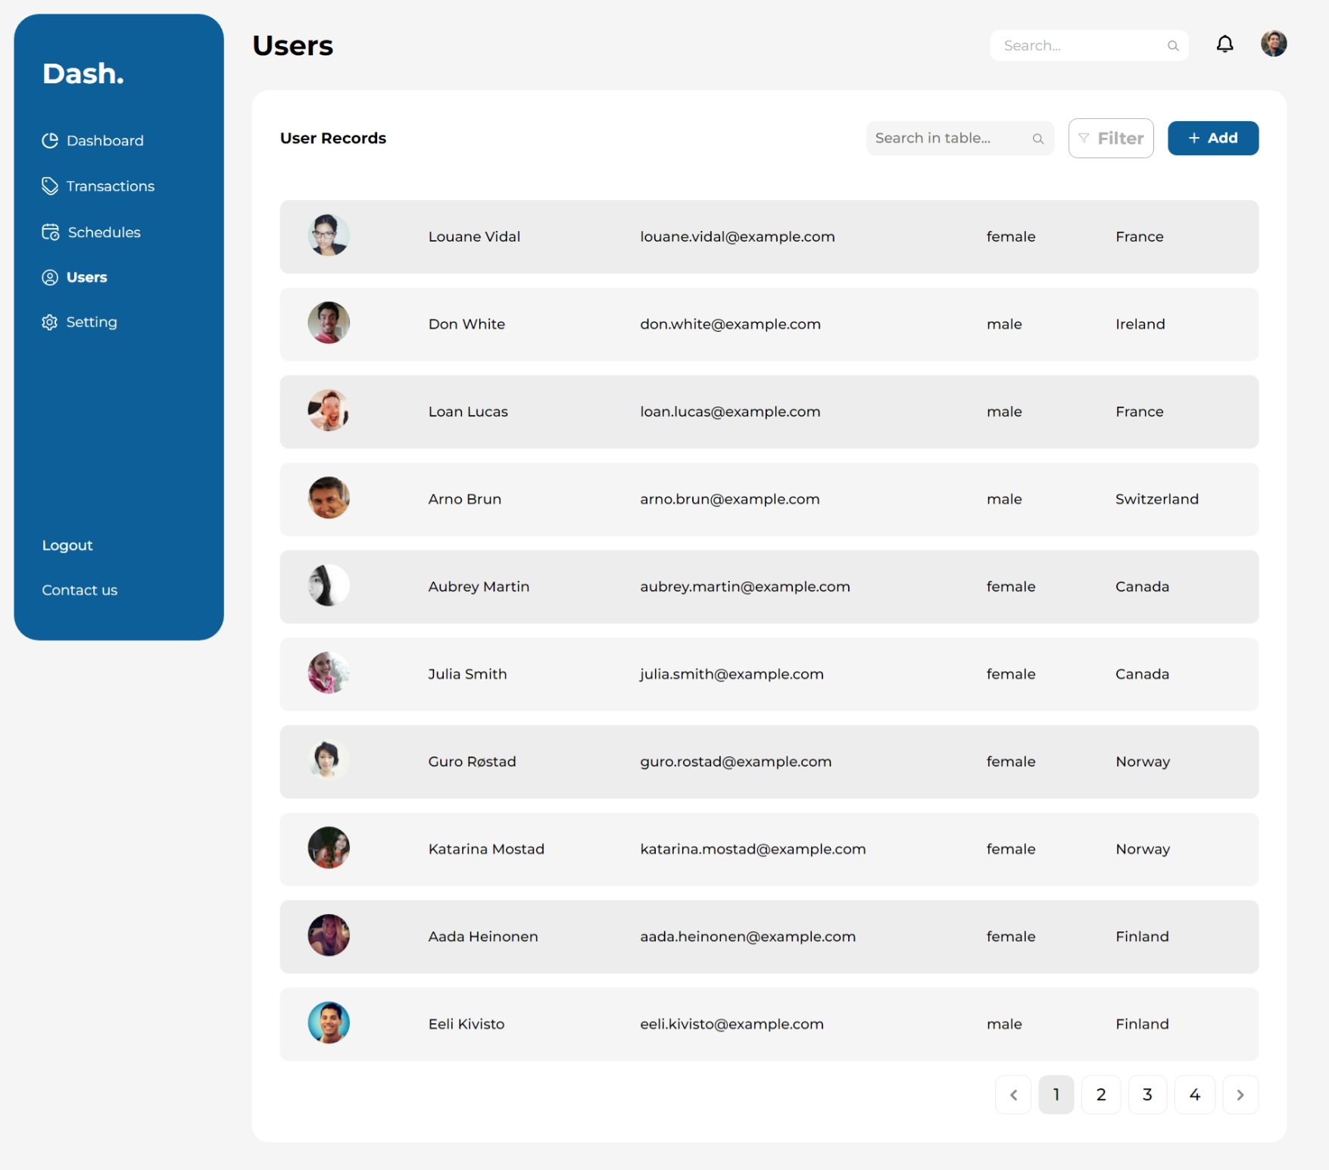Go to next page with right chevron
The image size is (1329, 1170).
(1240, 1094)
